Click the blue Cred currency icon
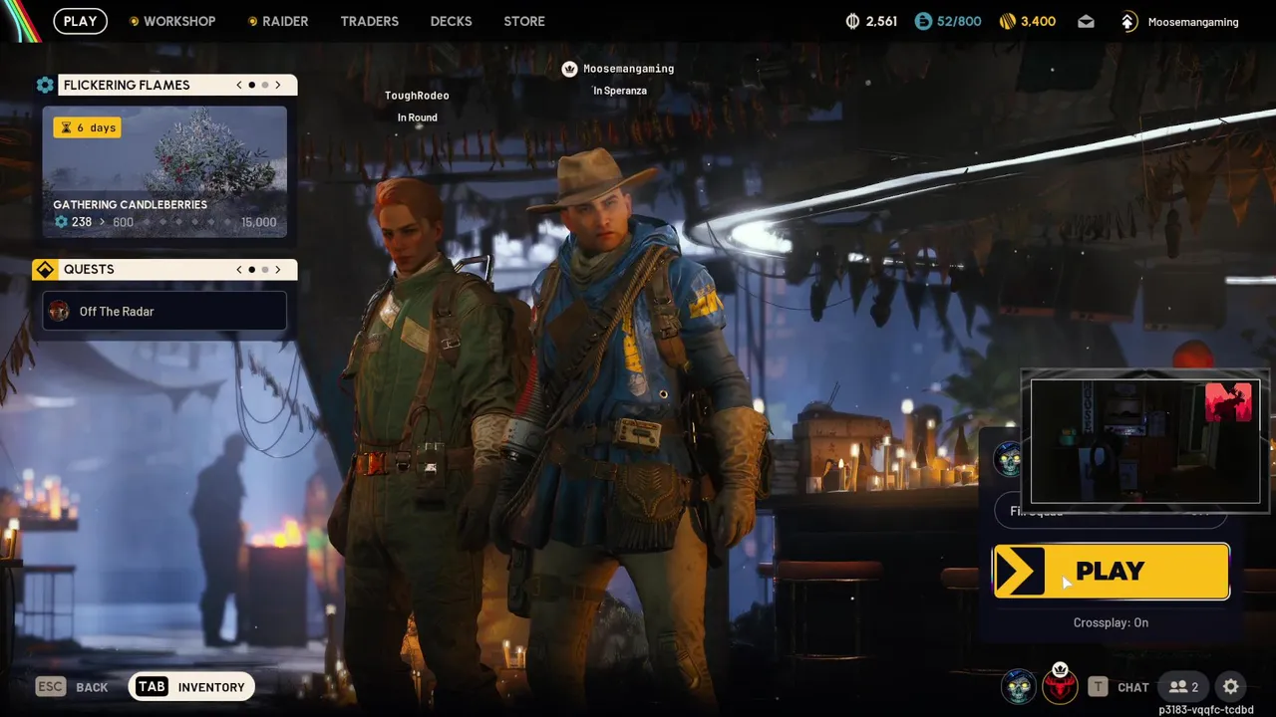 923,21
